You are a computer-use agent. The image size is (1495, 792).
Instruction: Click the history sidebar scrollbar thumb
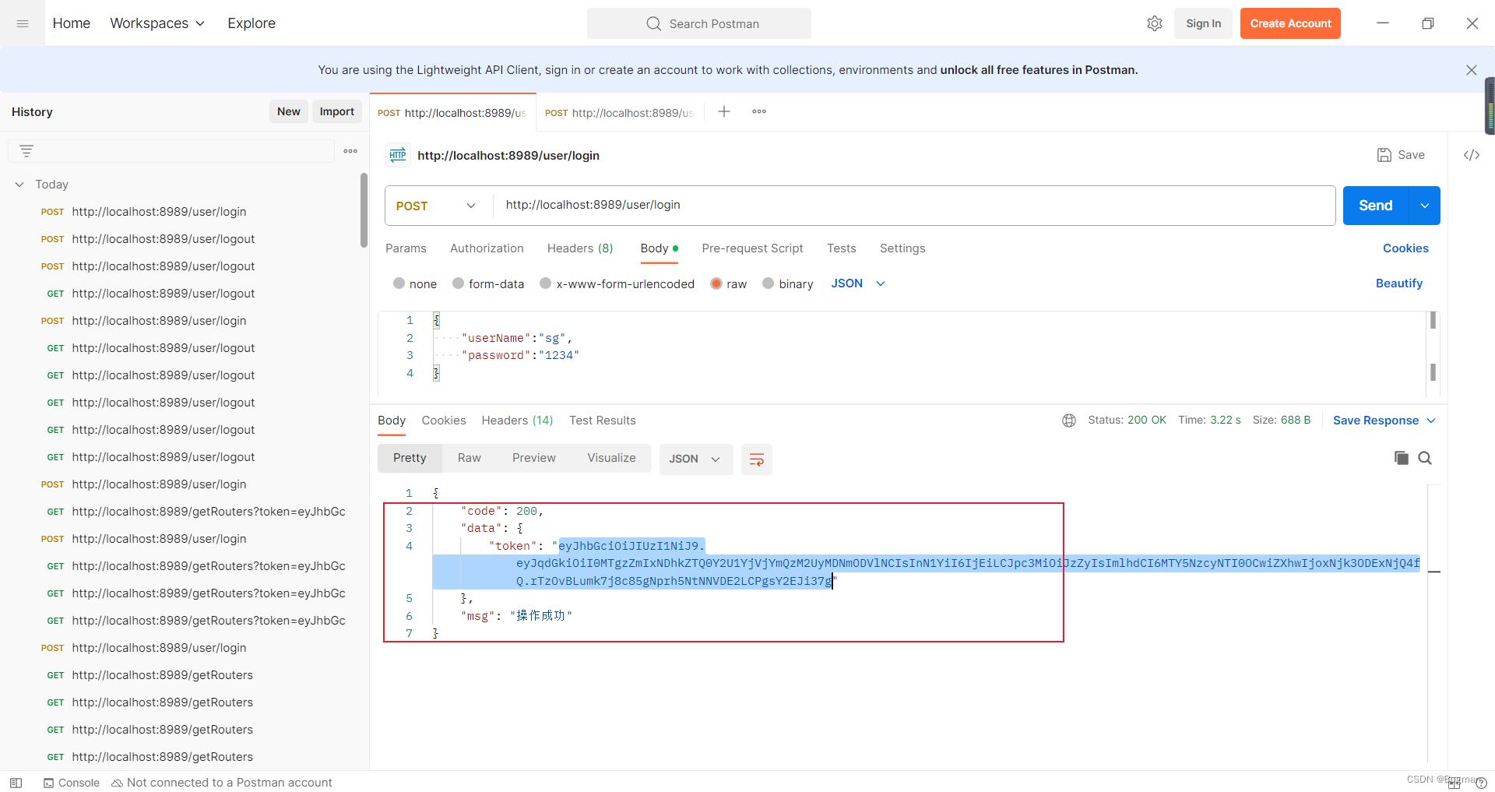pos(364,210)
